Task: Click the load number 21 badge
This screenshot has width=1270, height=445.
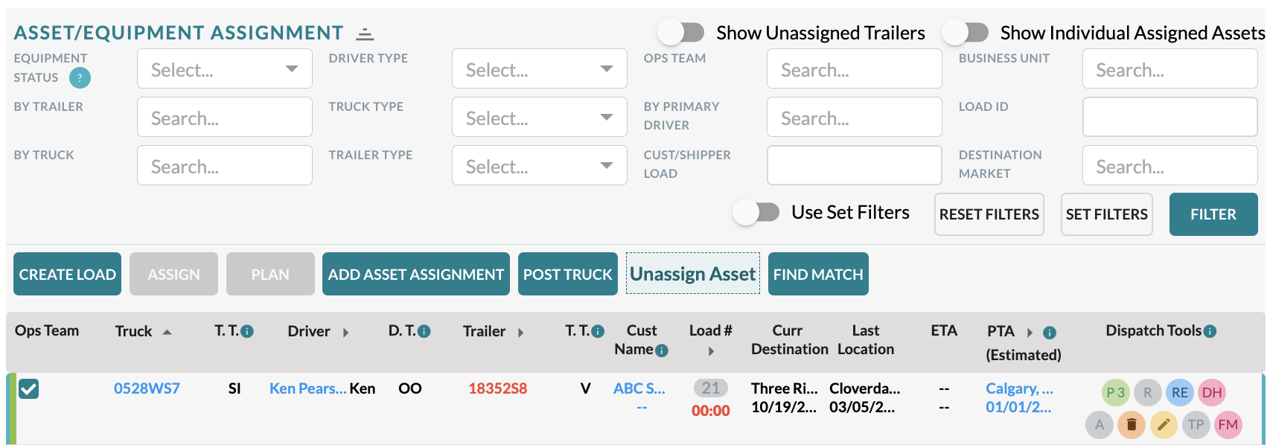Action: (711, 388)
